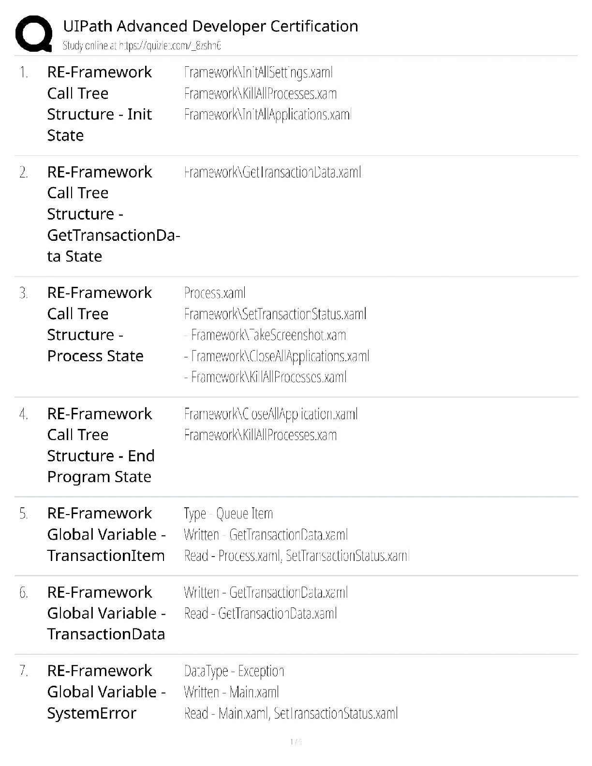Click the Quizlet logo icon

[34, 33]
